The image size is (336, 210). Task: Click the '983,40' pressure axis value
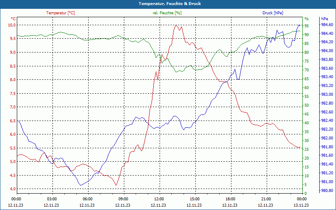click(327, 77)
